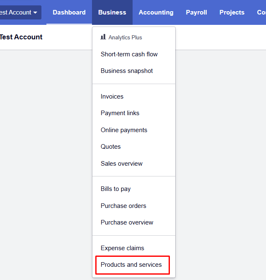Viewport: 266px width, 280px height.
Task: Open the Payroll menu
Action: (196, 12)
